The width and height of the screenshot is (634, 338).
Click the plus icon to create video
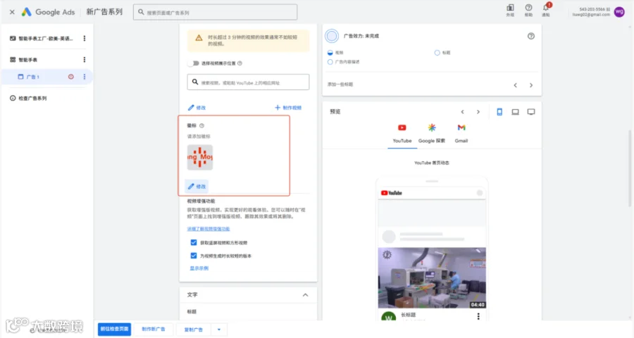tap(278, 108)
